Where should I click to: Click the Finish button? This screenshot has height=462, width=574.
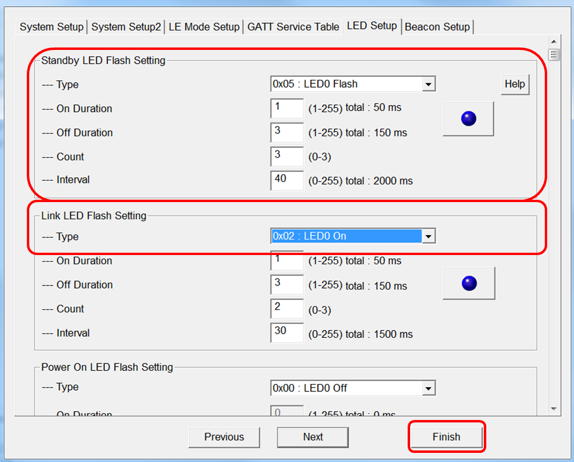coord(446,436)
